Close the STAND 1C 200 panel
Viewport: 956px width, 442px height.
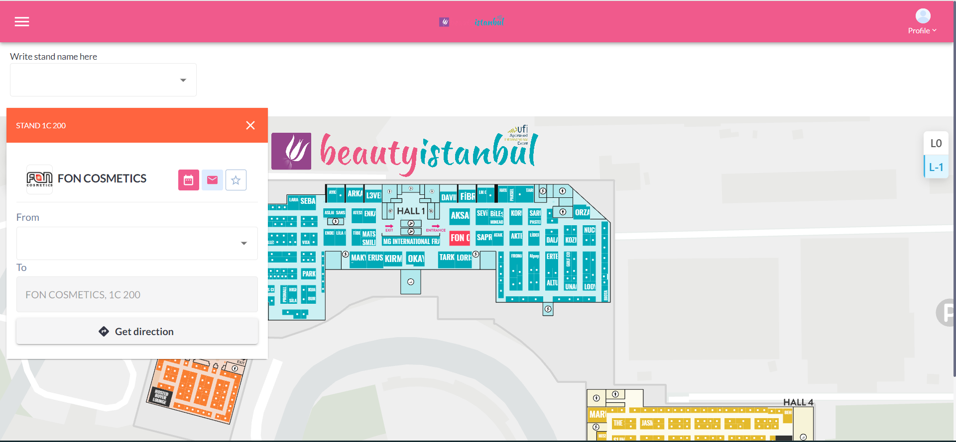click(x=250, y=125)
